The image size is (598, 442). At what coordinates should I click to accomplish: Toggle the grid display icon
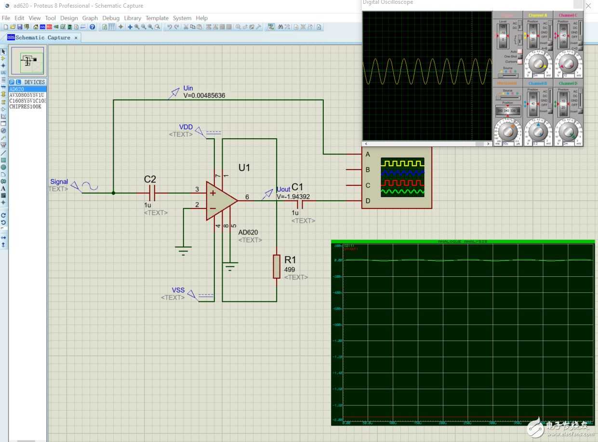point(111,27)
